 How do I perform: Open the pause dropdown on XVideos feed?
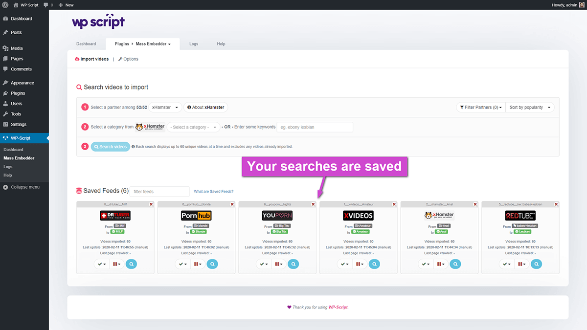(x=360, y=264)
